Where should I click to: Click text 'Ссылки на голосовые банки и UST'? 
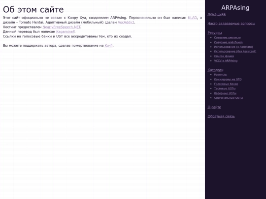(x=33, y=36)
